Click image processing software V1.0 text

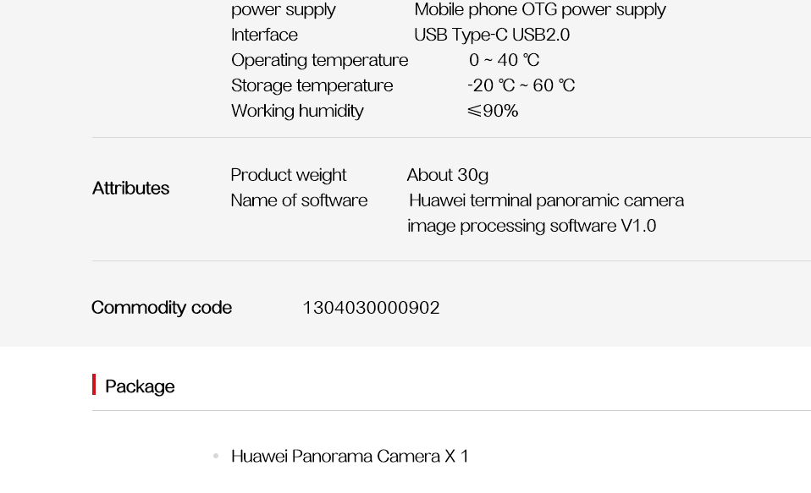click(x=532, y=226)
